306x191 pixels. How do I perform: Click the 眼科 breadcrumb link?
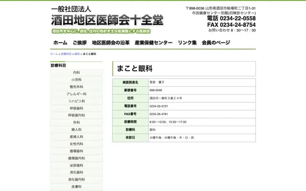pyautogui.click(x=77, y=54)
